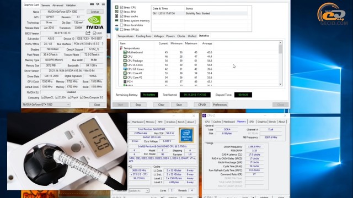The width and height of the screenshot is (353, 198).
Task: Open SPD tab in the CPU-Z Memory window
Action: (252, 122)
